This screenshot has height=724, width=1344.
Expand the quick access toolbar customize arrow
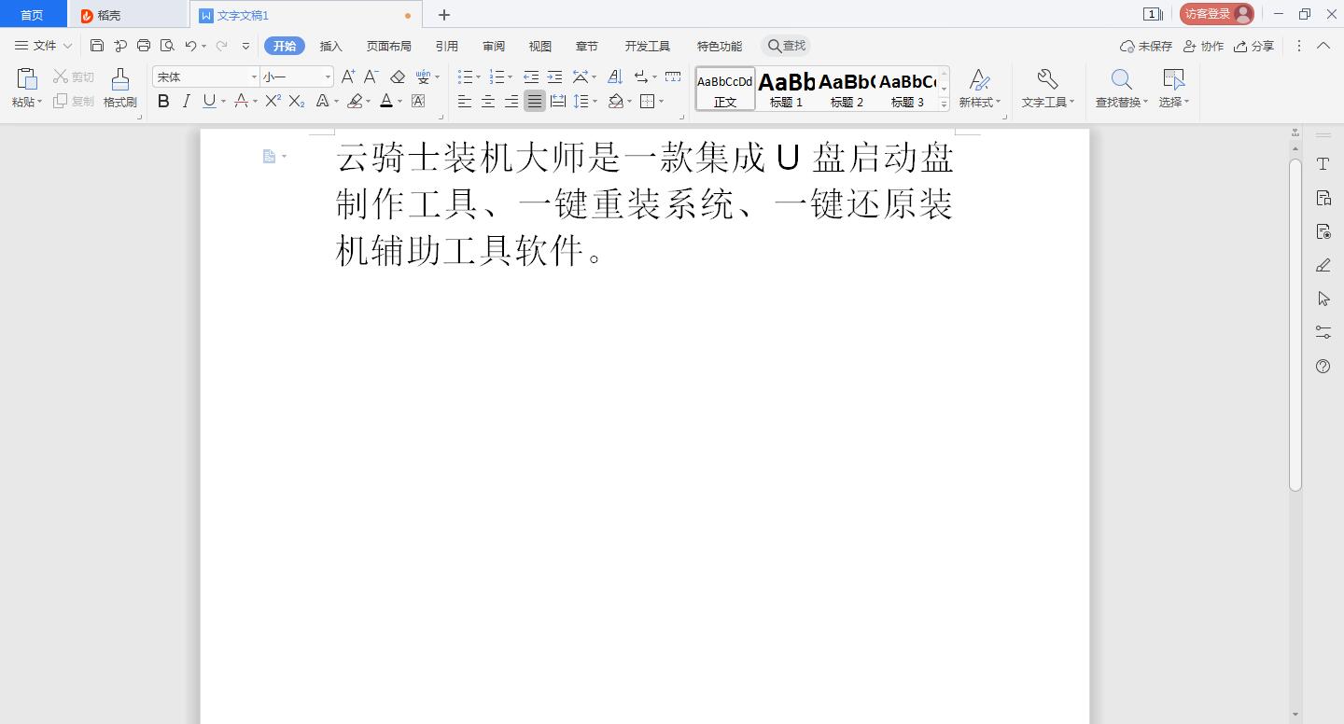point(245,46)
